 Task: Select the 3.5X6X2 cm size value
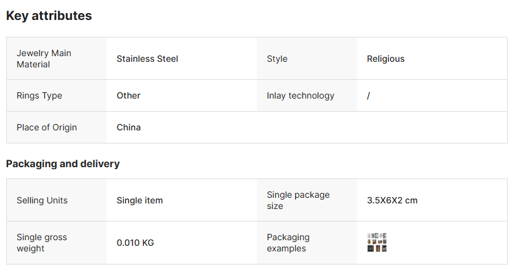pos(392,200)
